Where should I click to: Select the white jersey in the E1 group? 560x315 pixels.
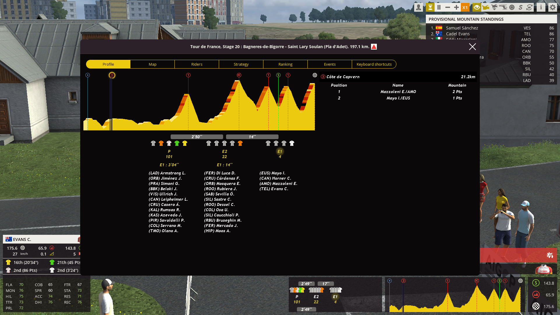292,143
